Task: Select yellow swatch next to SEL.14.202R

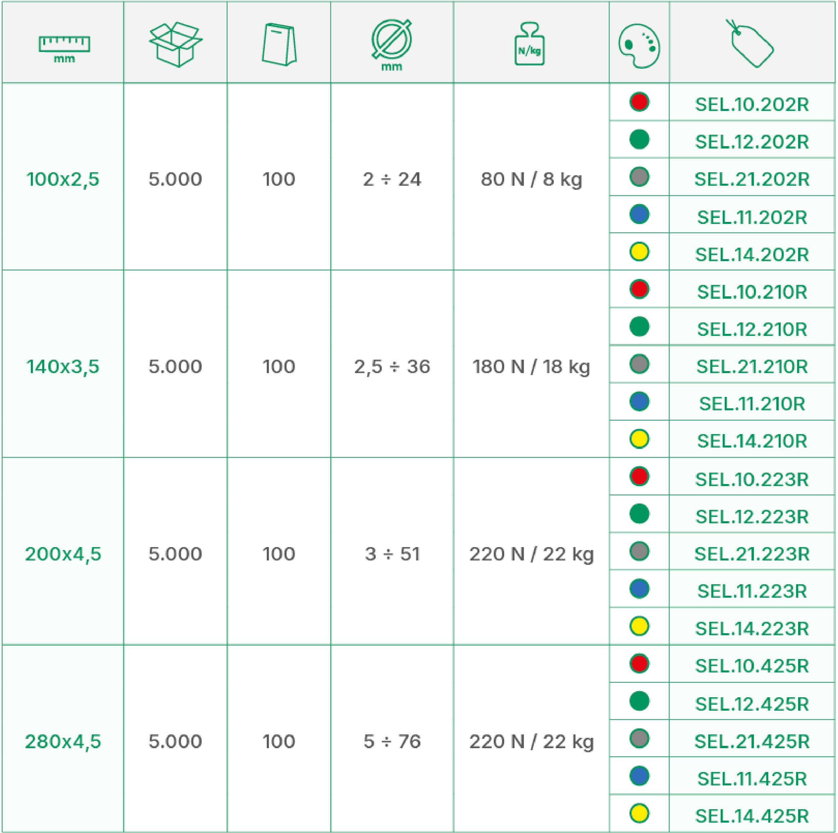Action: [x=639, y=252]
